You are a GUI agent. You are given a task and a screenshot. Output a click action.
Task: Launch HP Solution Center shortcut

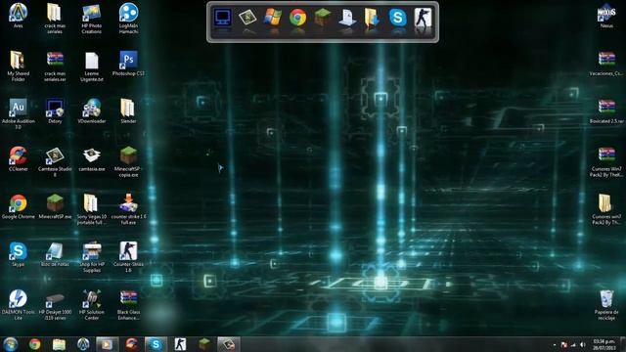tap(91, 305)
